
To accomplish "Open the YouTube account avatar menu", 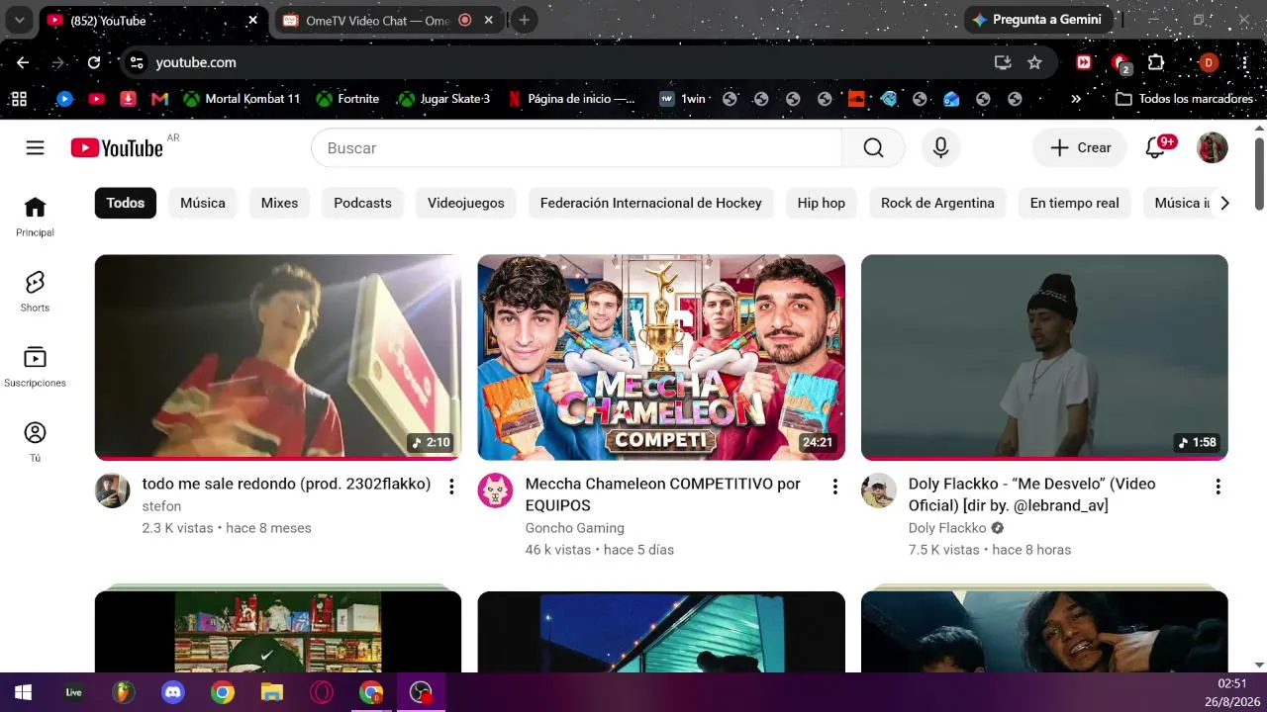I will [1213, 147].
